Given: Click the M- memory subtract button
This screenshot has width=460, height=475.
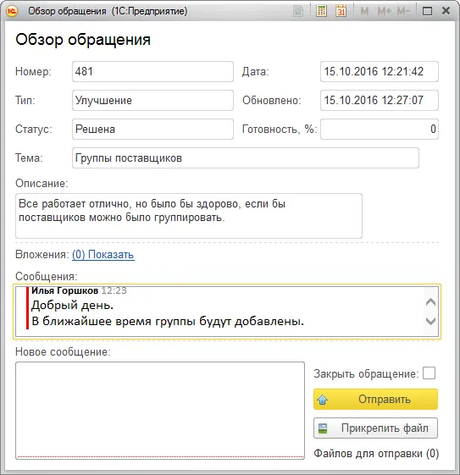Looking at the screenshot, I should 403,12.
